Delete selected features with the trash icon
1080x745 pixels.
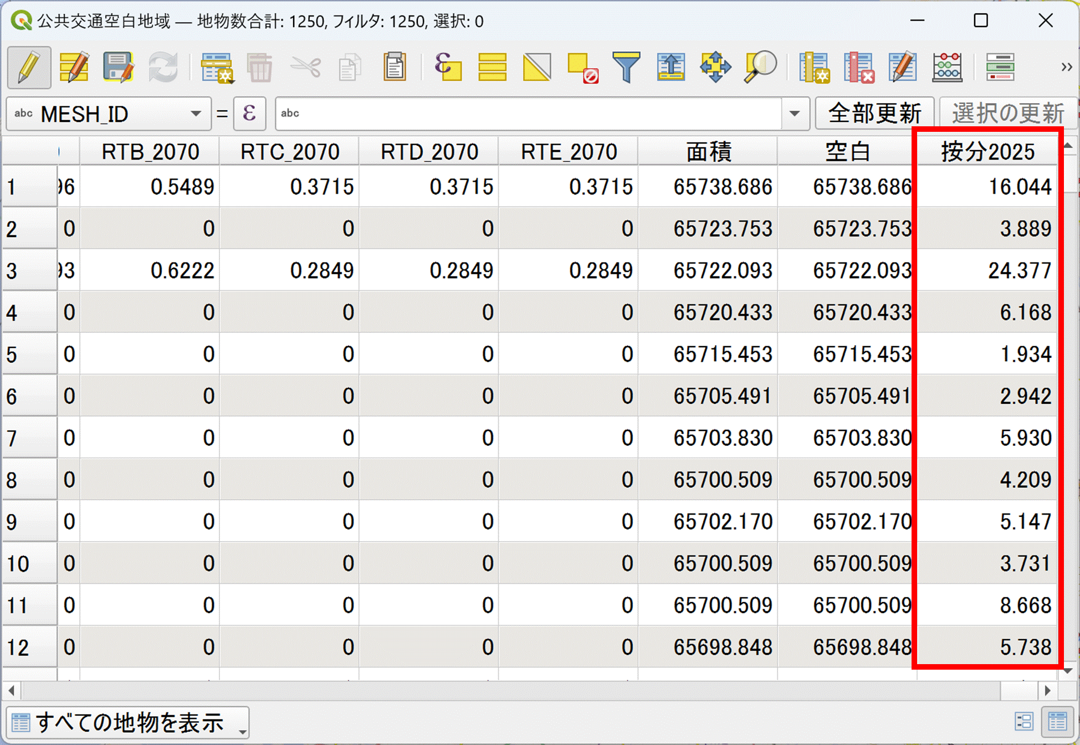tap(260, 68)
